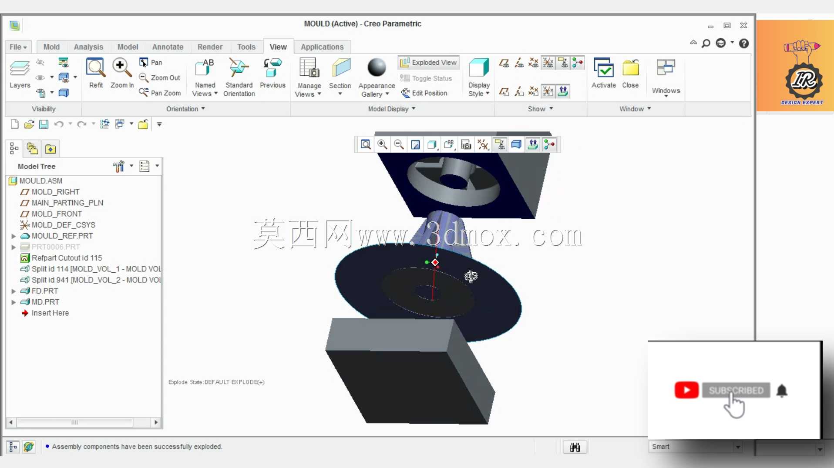Return to the Previous view orientation

click(272, 74)
